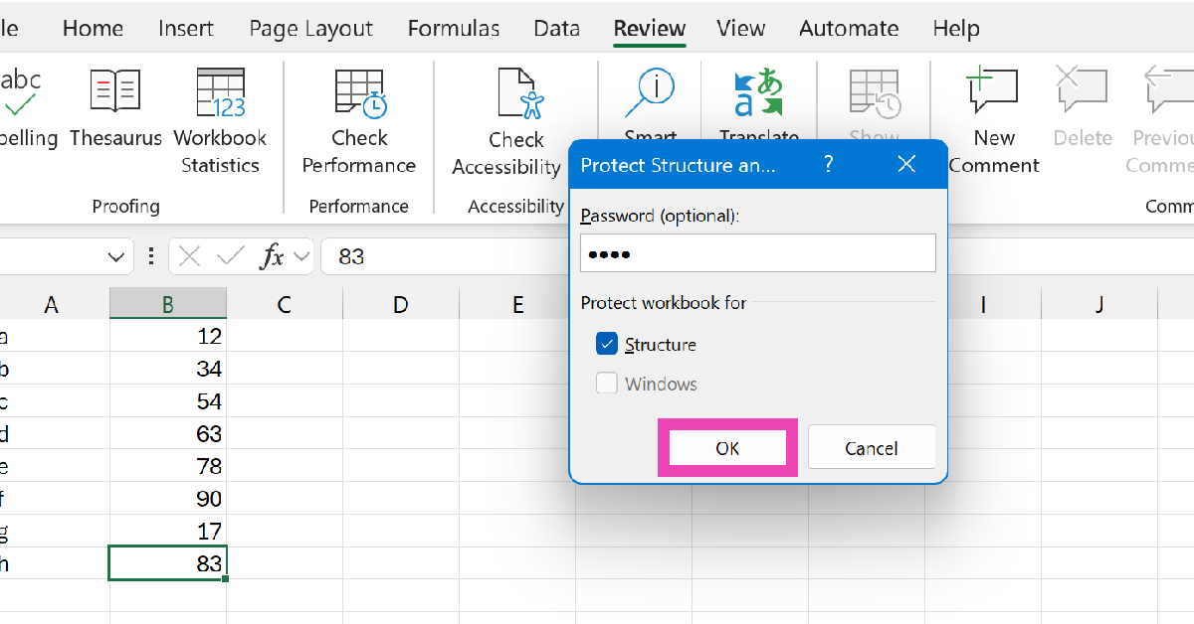
Task: Expand the formula bar chevron
Action: click(x=302, y=256)
